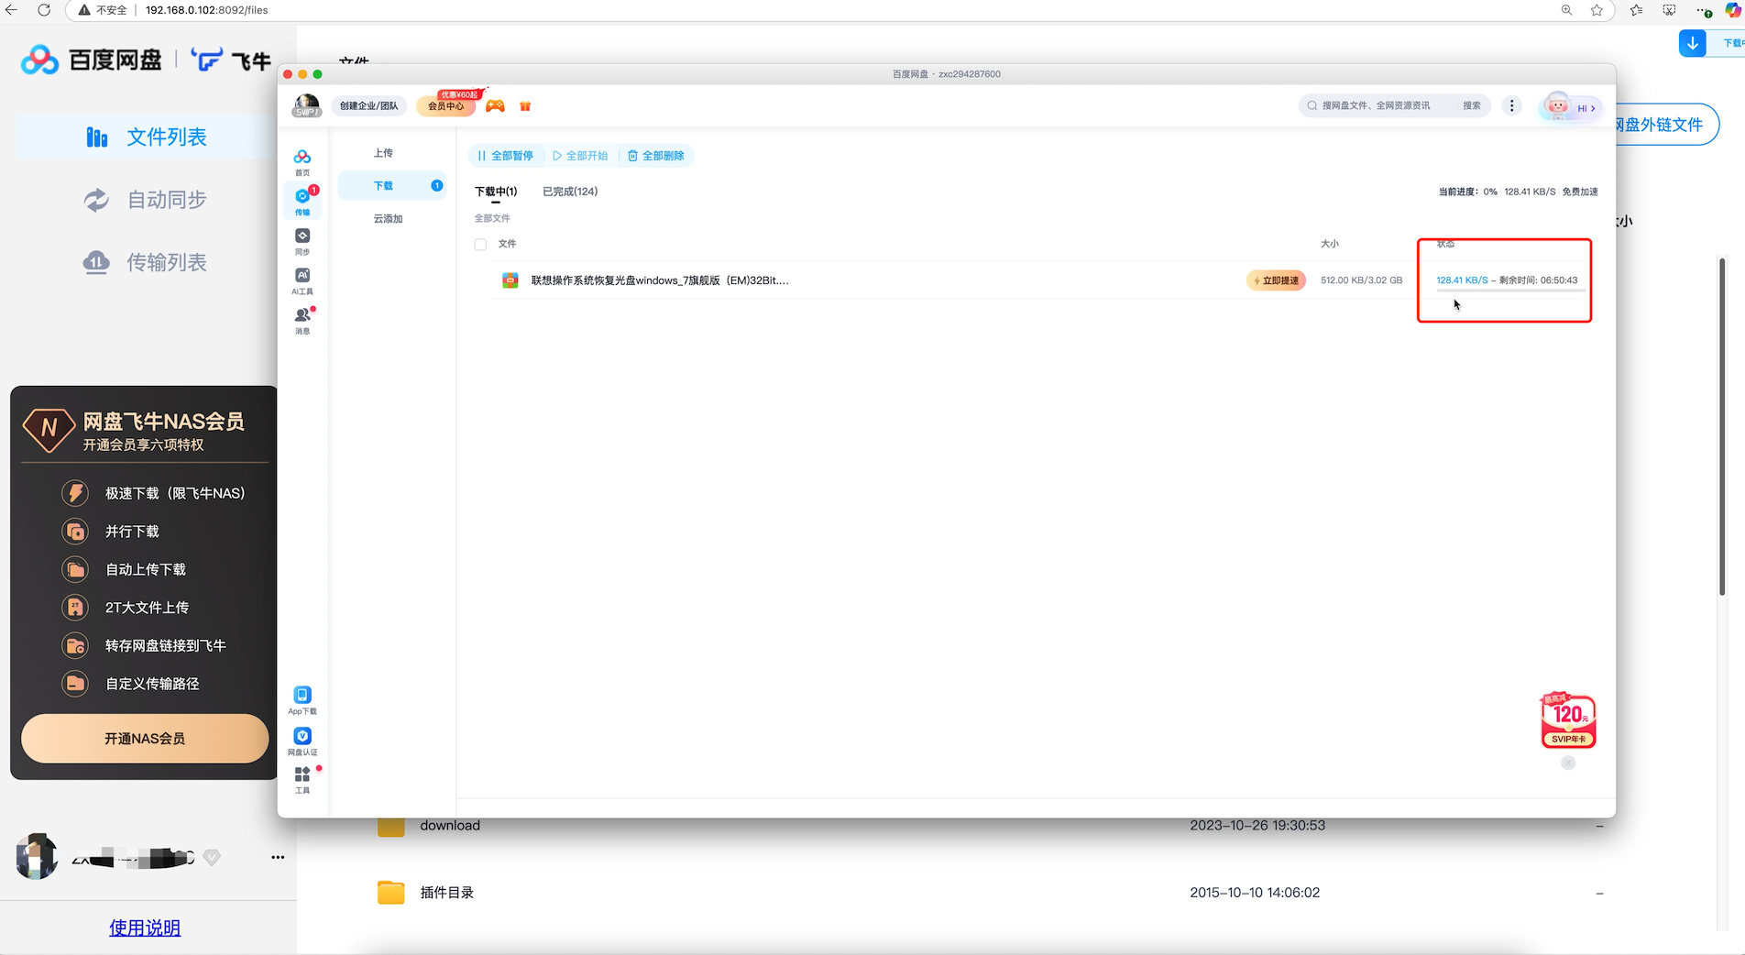Click the 立即提速 speed up button
This screenshot has width=1745, height=955.
[1276, 280]
